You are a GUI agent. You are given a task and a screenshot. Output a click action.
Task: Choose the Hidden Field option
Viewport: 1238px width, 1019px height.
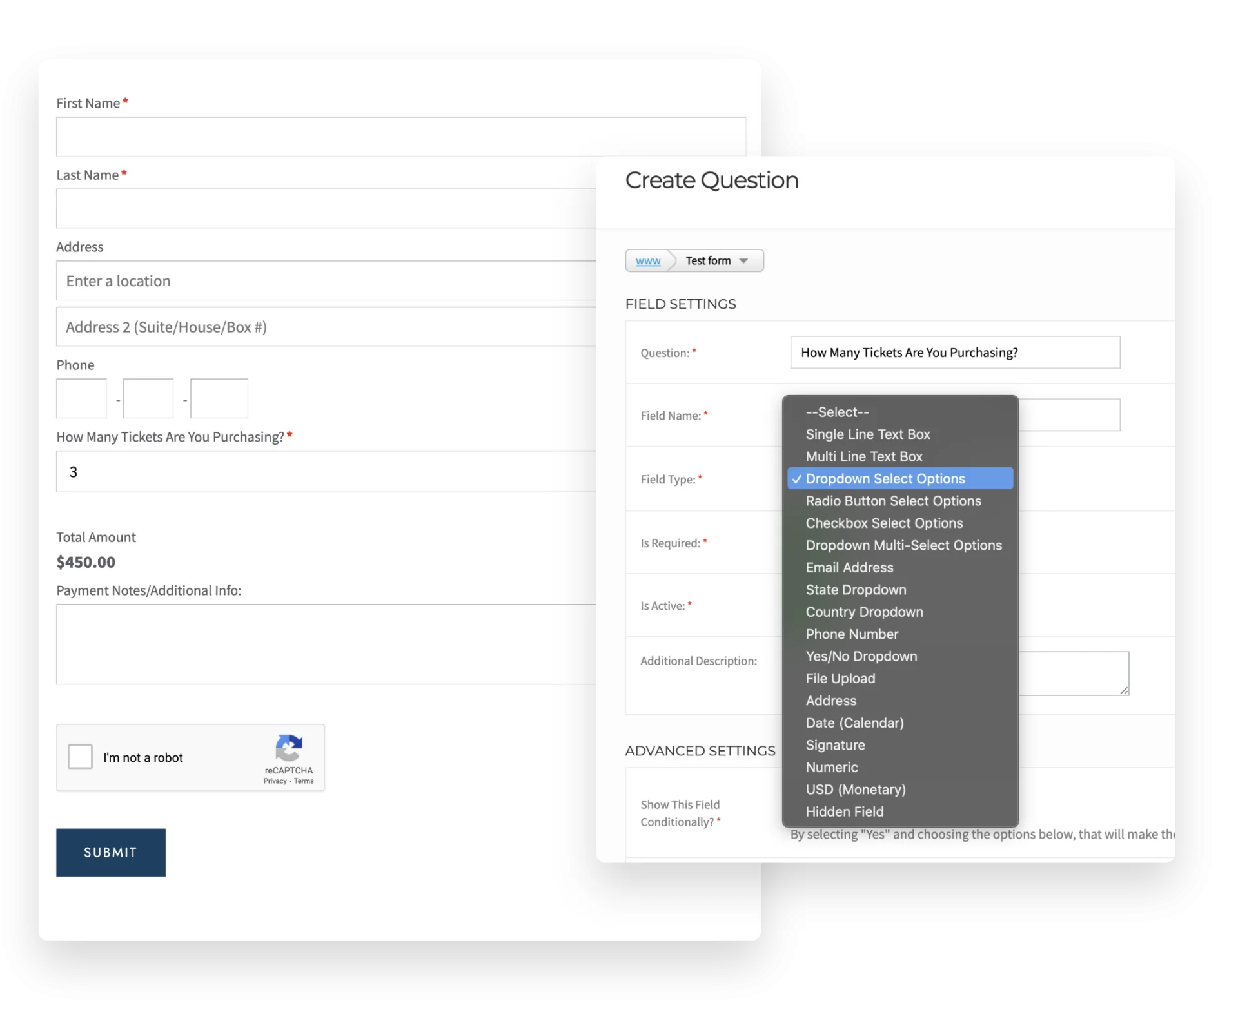pos(844,812)
